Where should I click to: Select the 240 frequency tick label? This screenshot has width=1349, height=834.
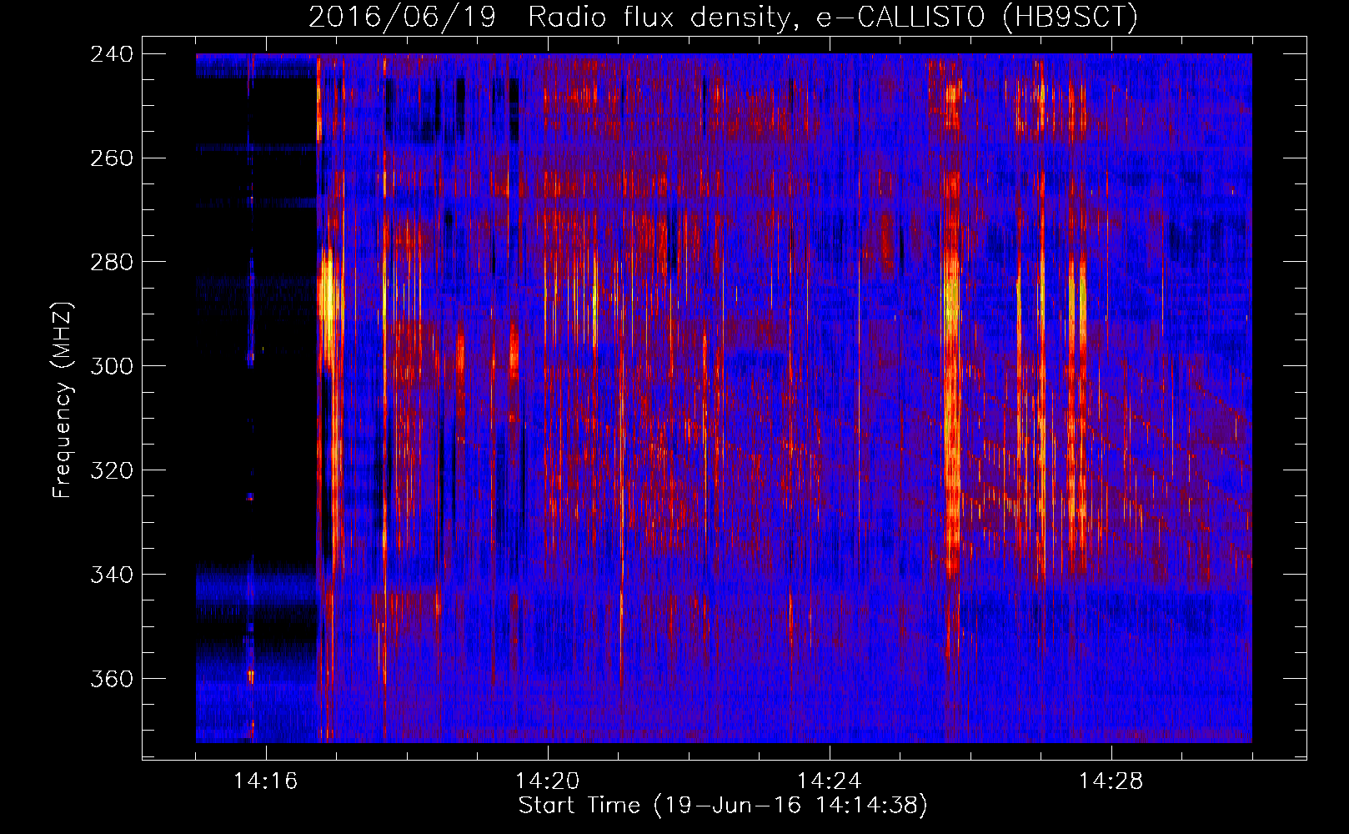coord(112,54)
